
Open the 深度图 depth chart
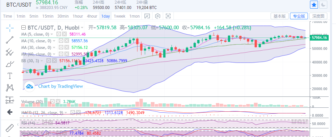[x=318, y=16]
